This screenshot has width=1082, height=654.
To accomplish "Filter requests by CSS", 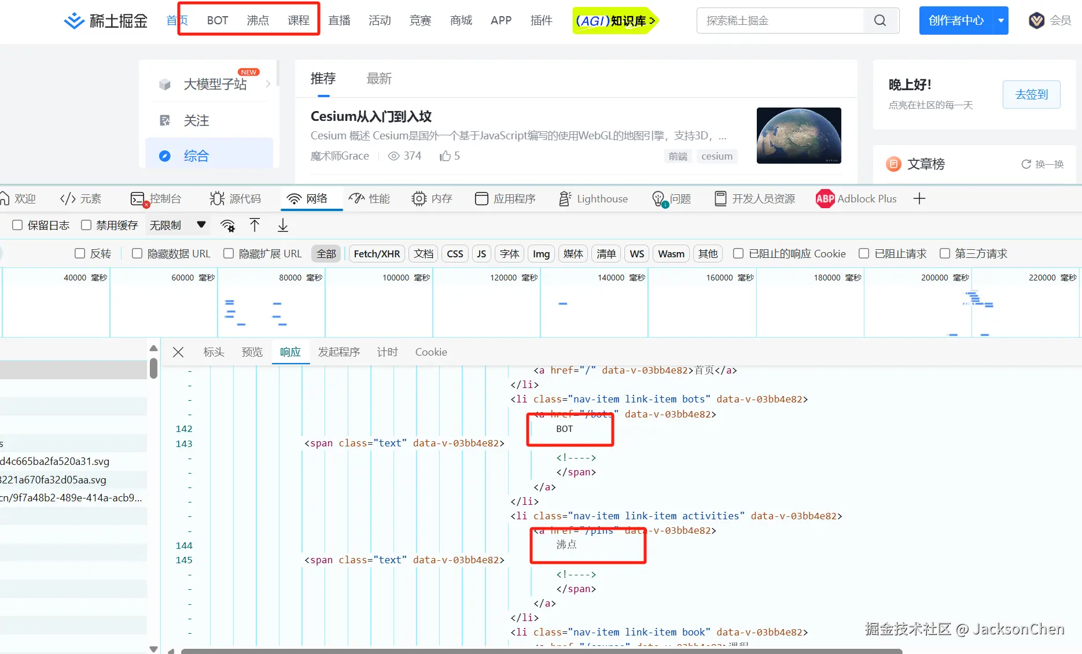I will 455,254.
